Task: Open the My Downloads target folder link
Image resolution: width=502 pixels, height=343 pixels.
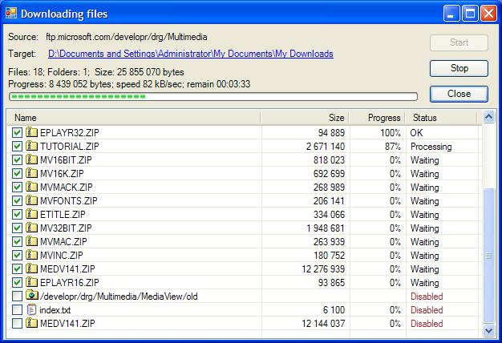Action: [191, 54]
